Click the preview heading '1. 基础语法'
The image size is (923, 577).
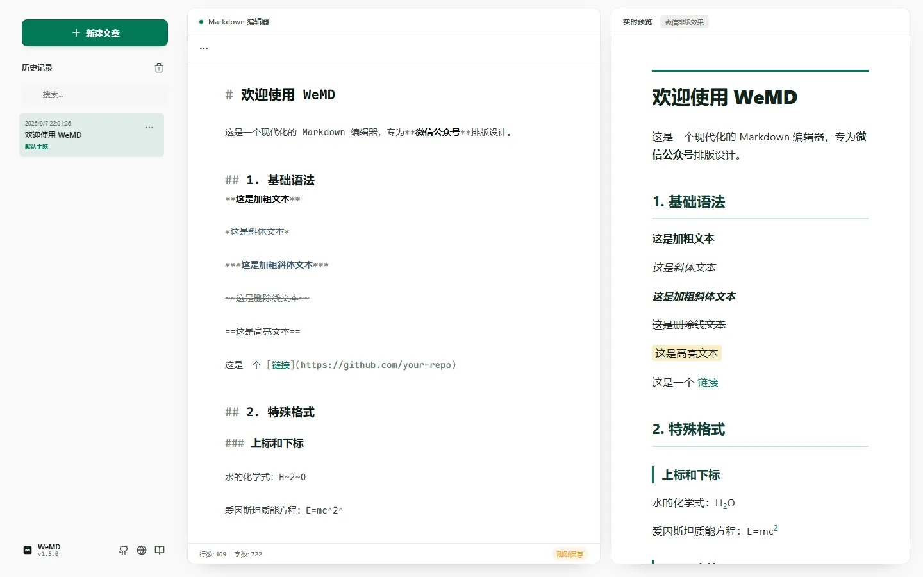pyautogui.click(x=688, y=202)
